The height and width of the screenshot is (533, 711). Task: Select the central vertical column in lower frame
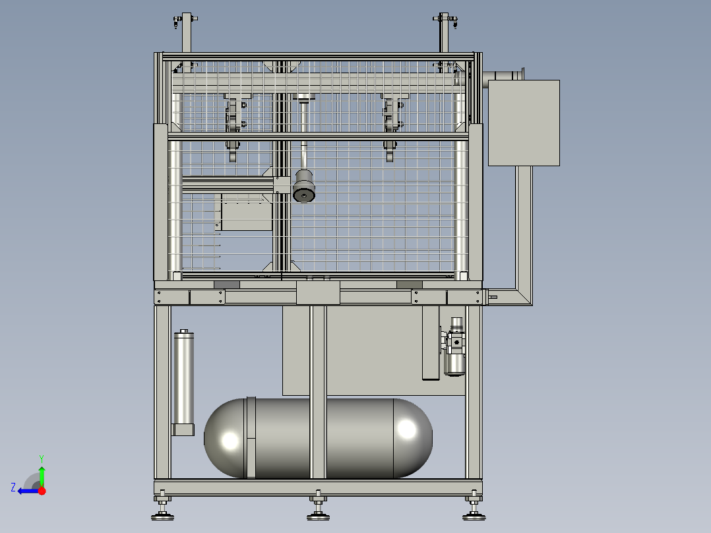[x=319, y=392]
